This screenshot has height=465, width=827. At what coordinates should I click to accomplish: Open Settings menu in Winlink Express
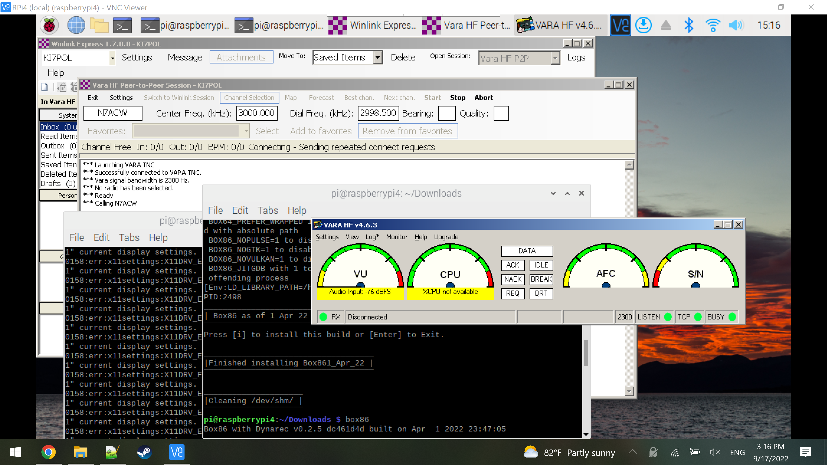pyautogui.click(x=137, y=57)
